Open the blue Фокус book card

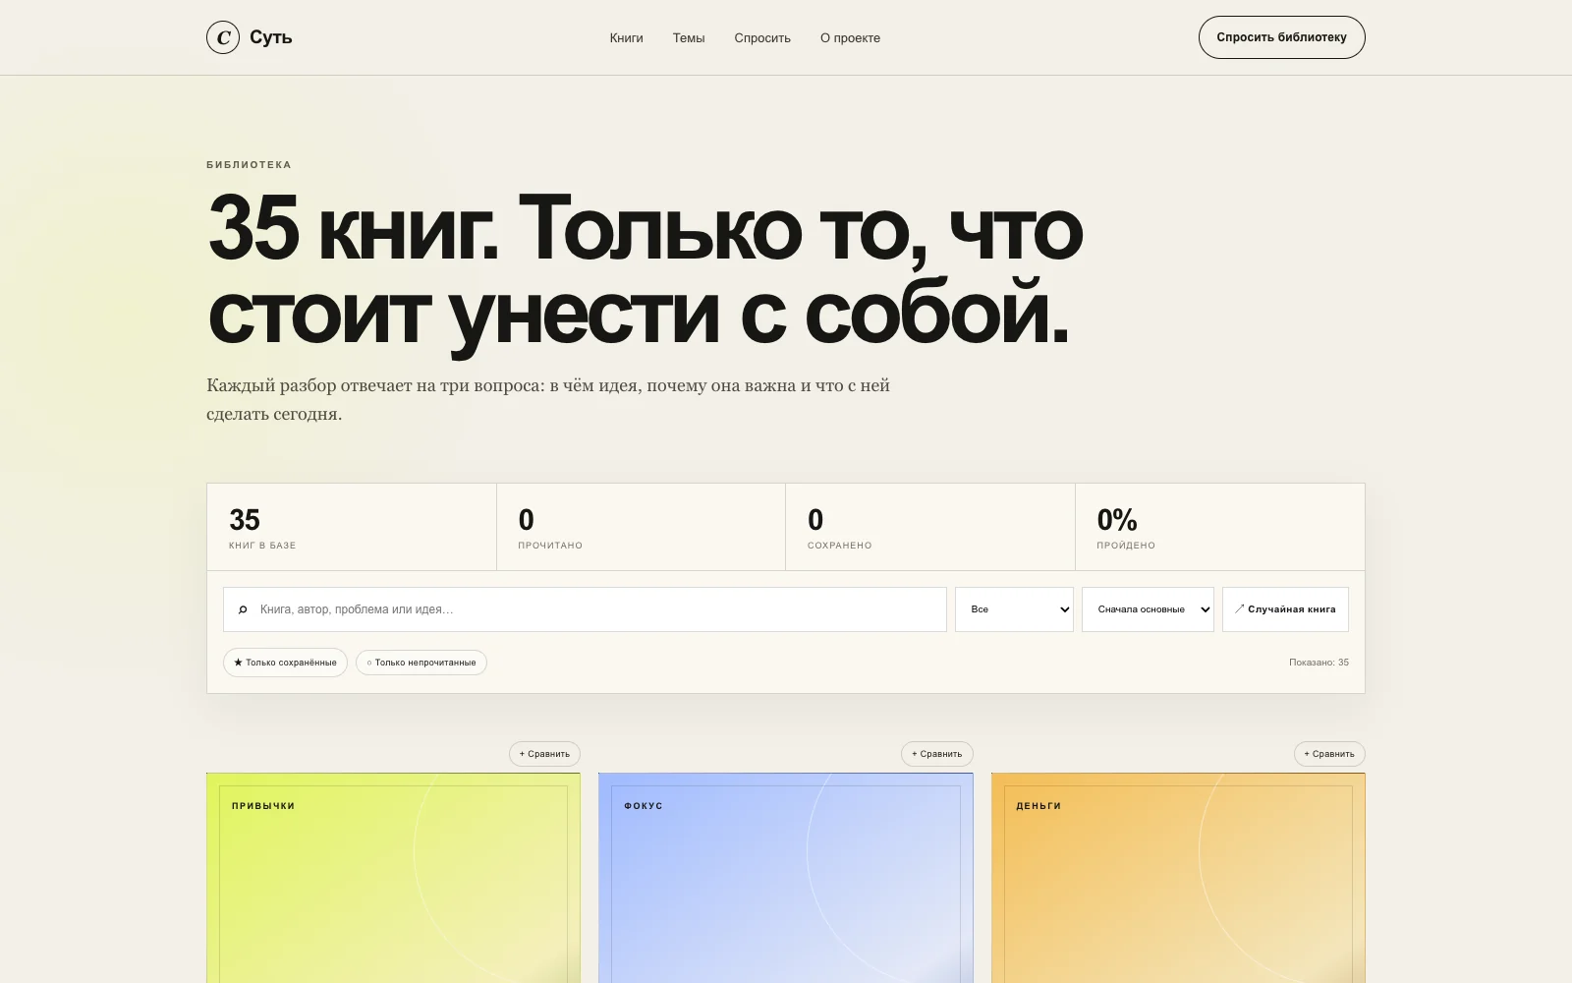point(786,878)
